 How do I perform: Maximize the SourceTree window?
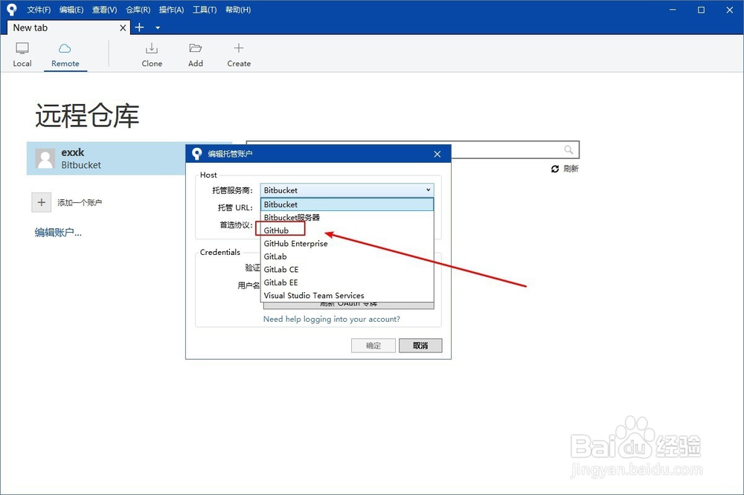(702, 10)
